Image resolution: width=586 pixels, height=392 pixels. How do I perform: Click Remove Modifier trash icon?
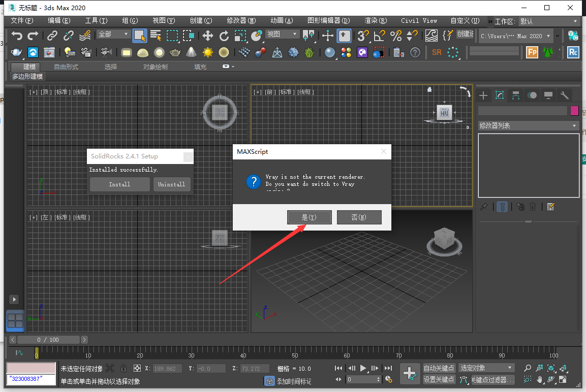[x=533, y=207]
